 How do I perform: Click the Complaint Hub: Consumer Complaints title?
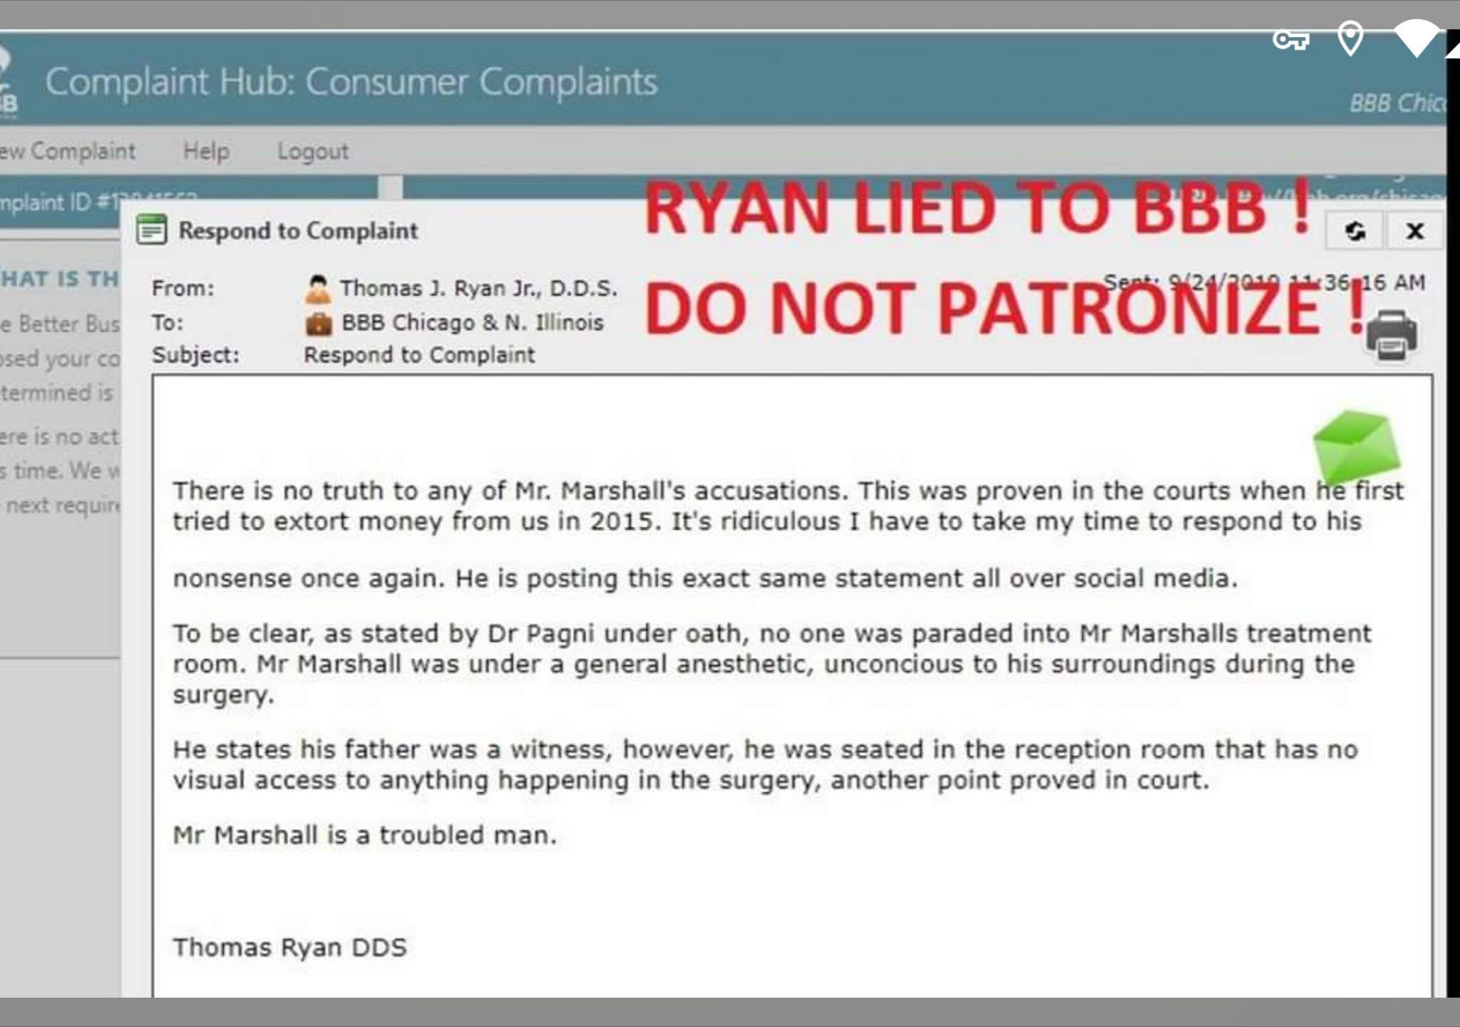pos(351,82)
